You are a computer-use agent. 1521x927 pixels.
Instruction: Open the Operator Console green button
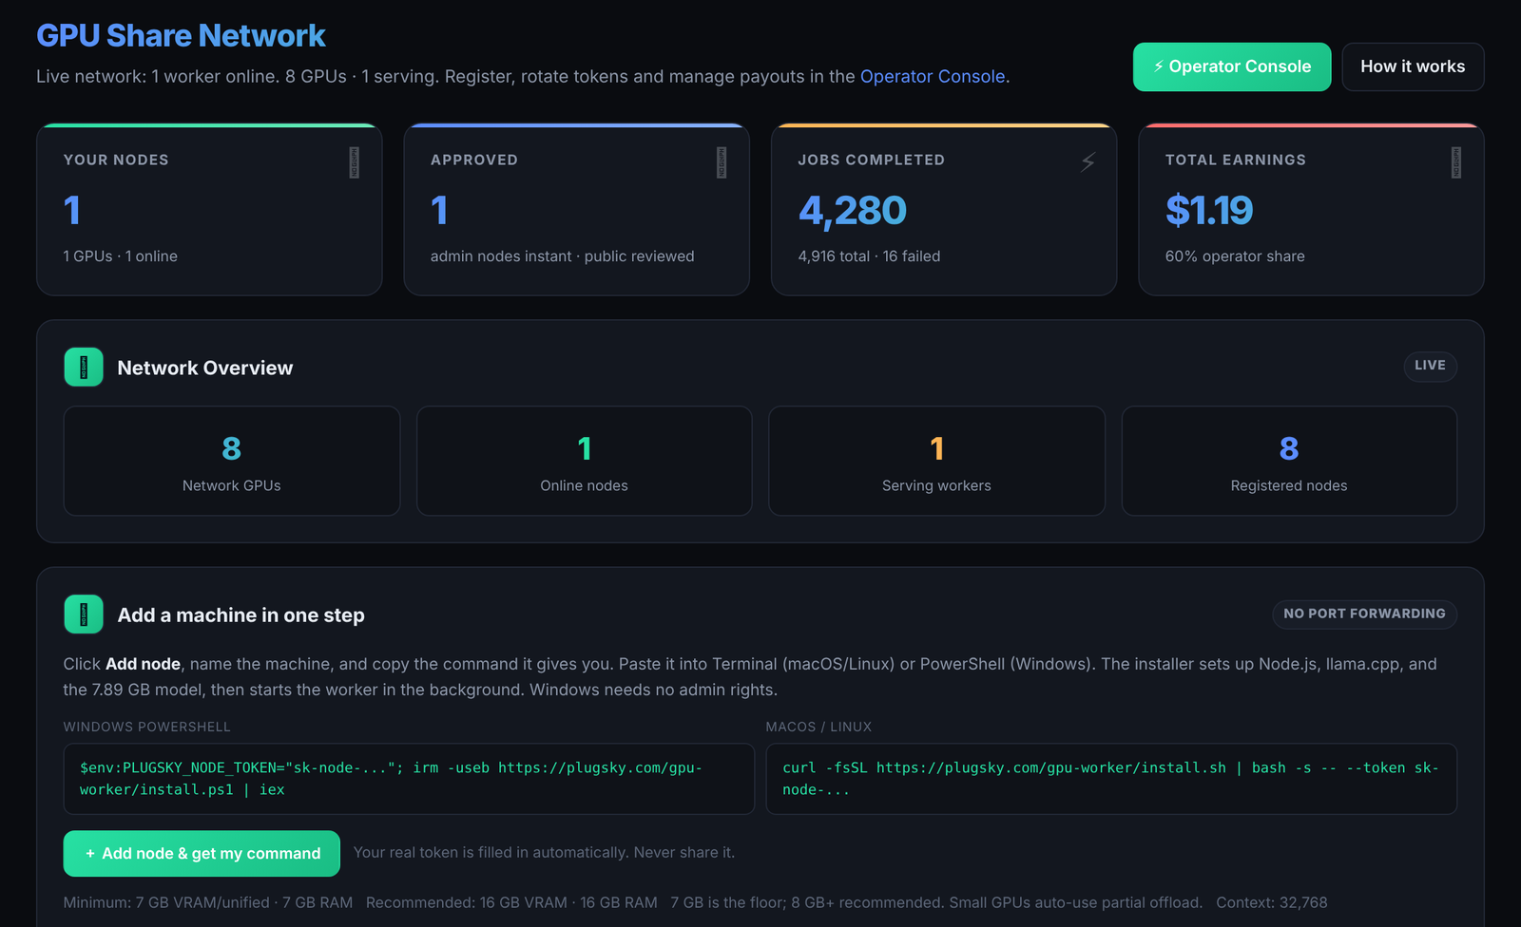point(1231,66)
